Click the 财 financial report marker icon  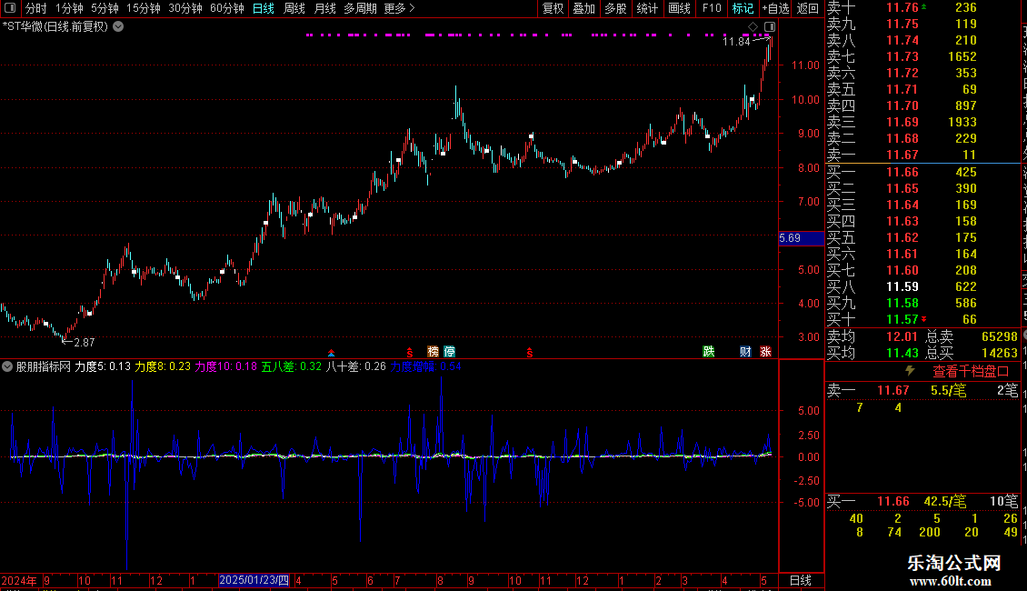(x=745, y=352)
